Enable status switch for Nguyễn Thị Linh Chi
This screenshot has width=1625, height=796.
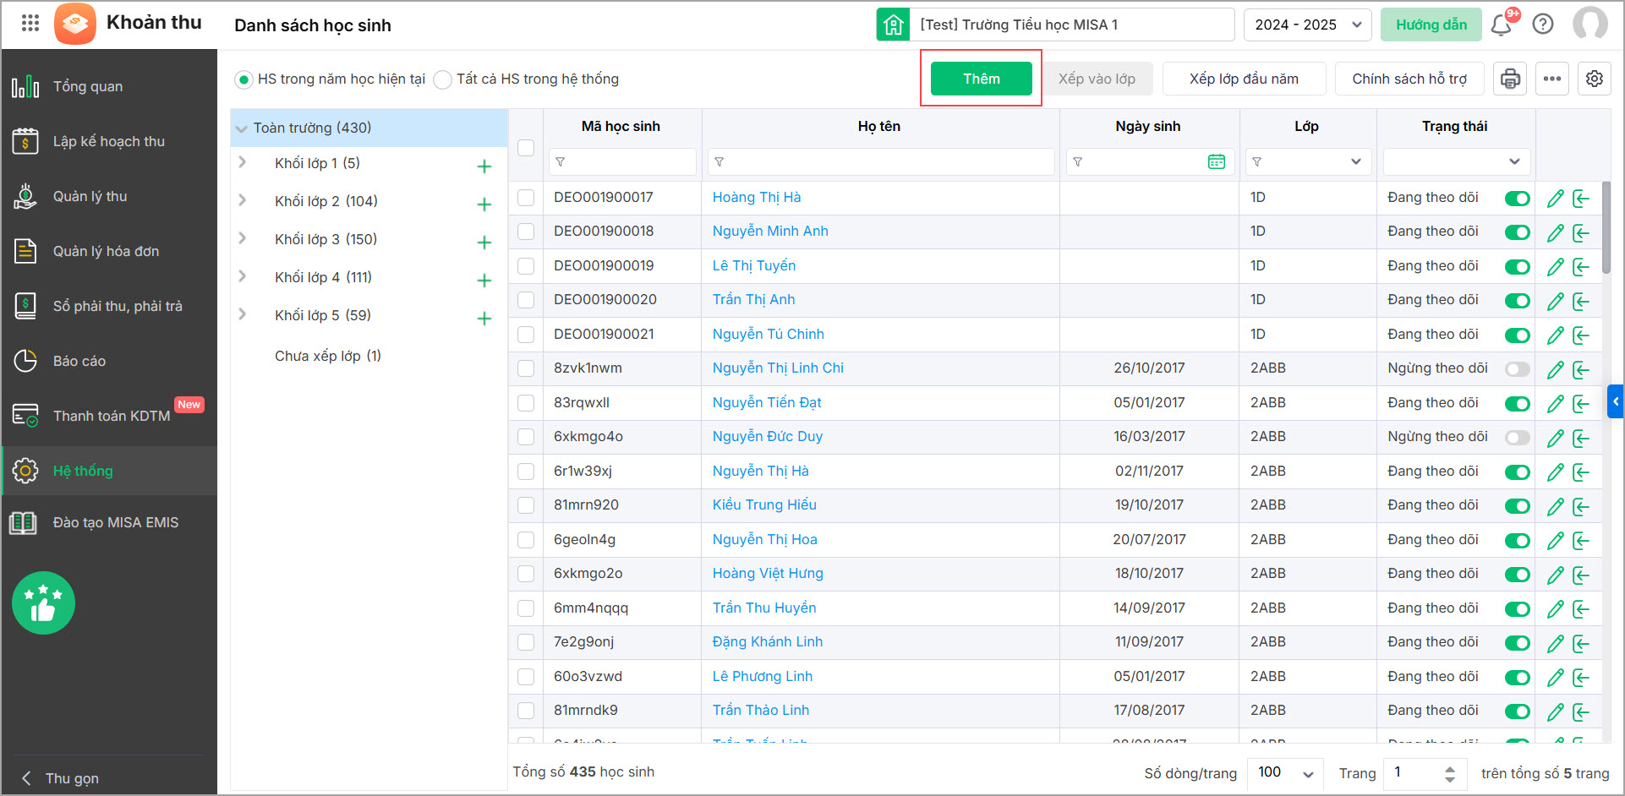[x=1518, y=369]
